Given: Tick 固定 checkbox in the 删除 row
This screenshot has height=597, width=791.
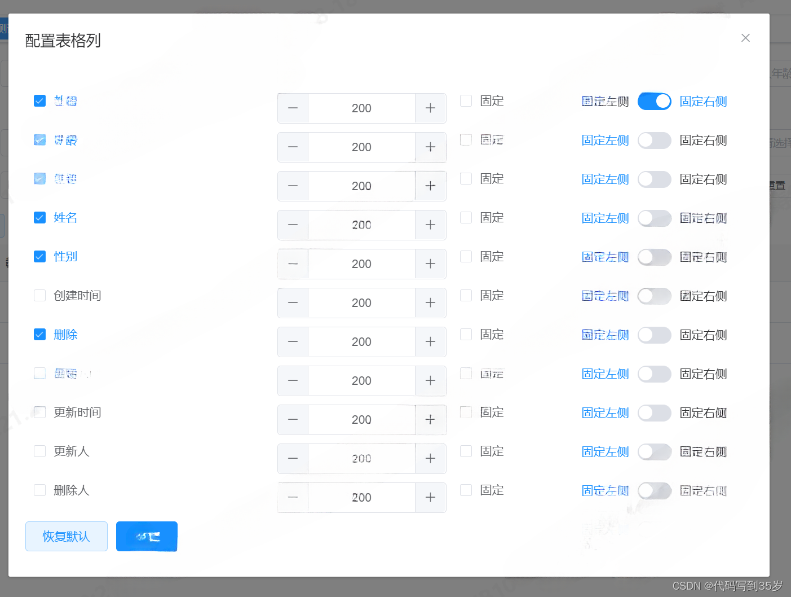Looking at the screenshot, I should [x=466, y=335].
